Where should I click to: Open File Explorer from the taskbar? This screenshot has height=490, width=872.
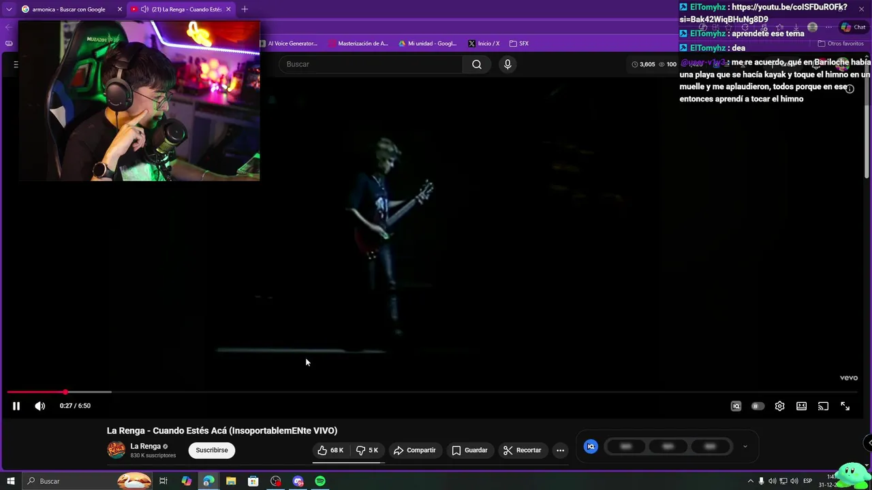231,481
